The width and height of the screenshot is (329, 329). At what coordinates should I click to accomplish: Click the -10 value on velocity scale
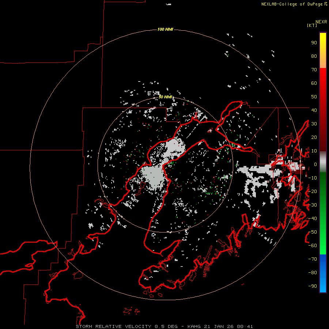tap(313, 178)
